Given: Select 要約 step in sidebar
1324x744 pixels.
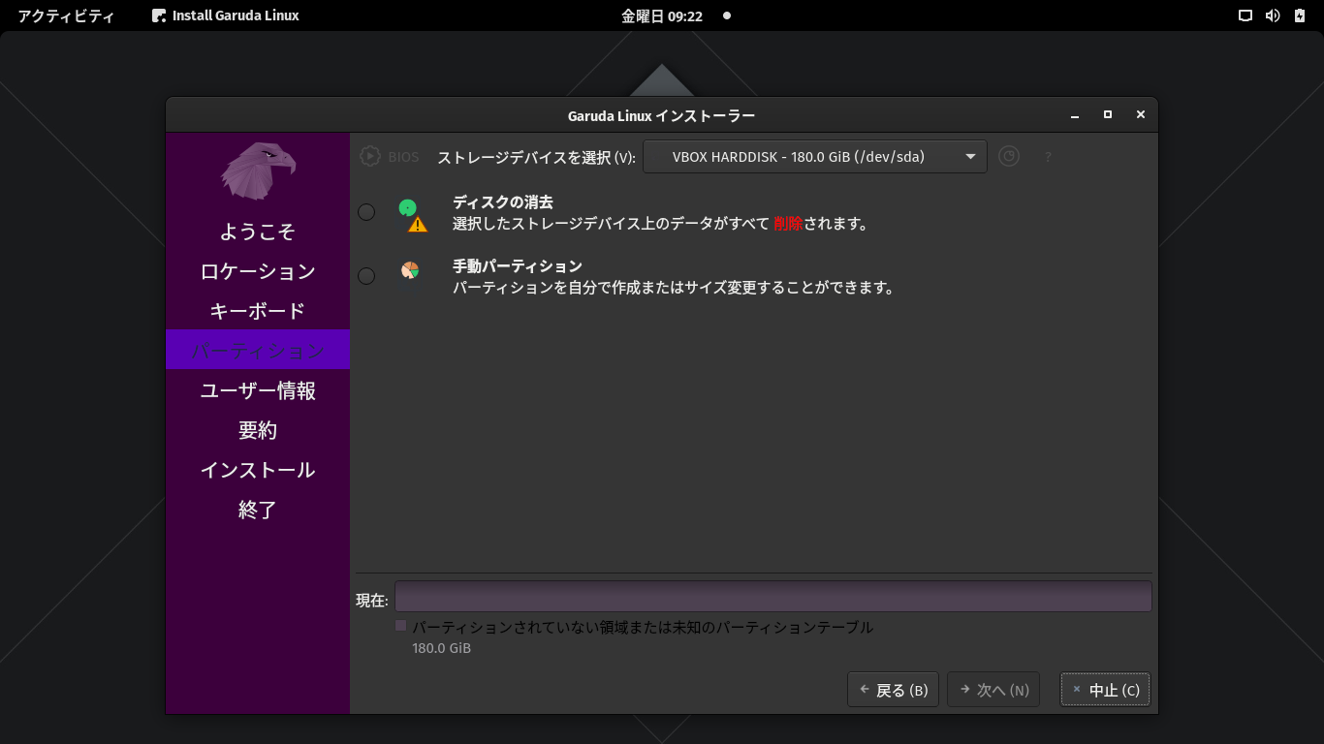Looking at the screenshot, I should click(x=258, y=430).
